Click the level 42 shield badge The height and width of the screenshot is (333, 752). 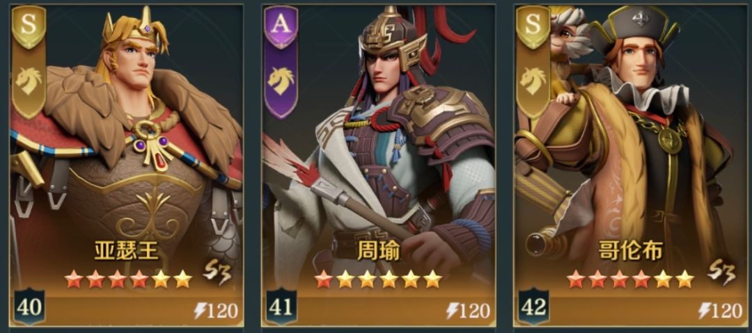534,307
